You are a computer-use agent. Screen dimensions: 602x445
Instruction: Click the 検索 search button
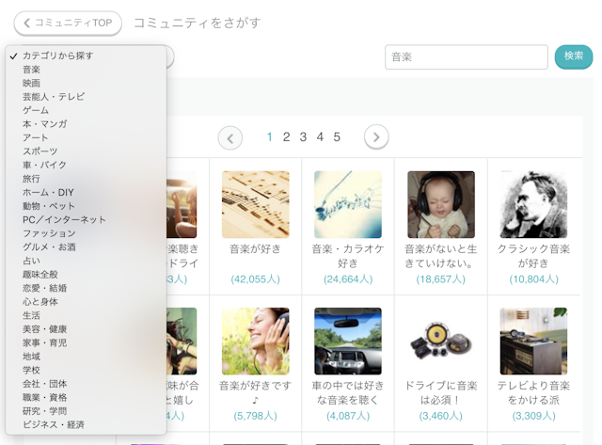[x=574, y=56]
